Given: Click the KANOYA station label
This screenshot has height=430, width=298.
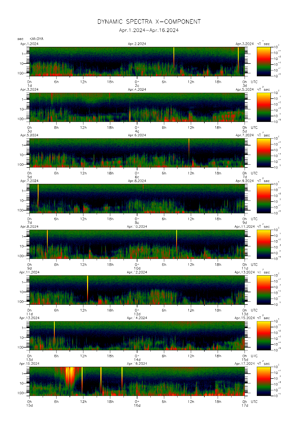Looking at the screenshot, I should tap(37, 39).
